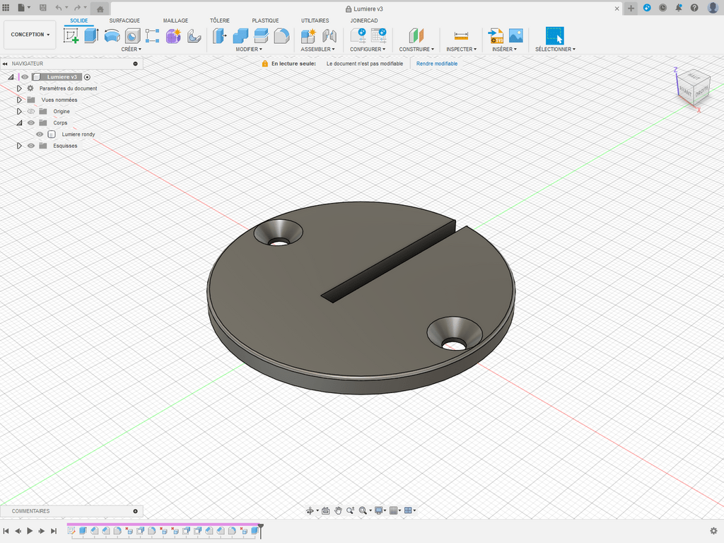The height and width of the screenshot is (543, 724).
Task: Open the ASSEMBLER dropdown menu
Action: (317, 49)
